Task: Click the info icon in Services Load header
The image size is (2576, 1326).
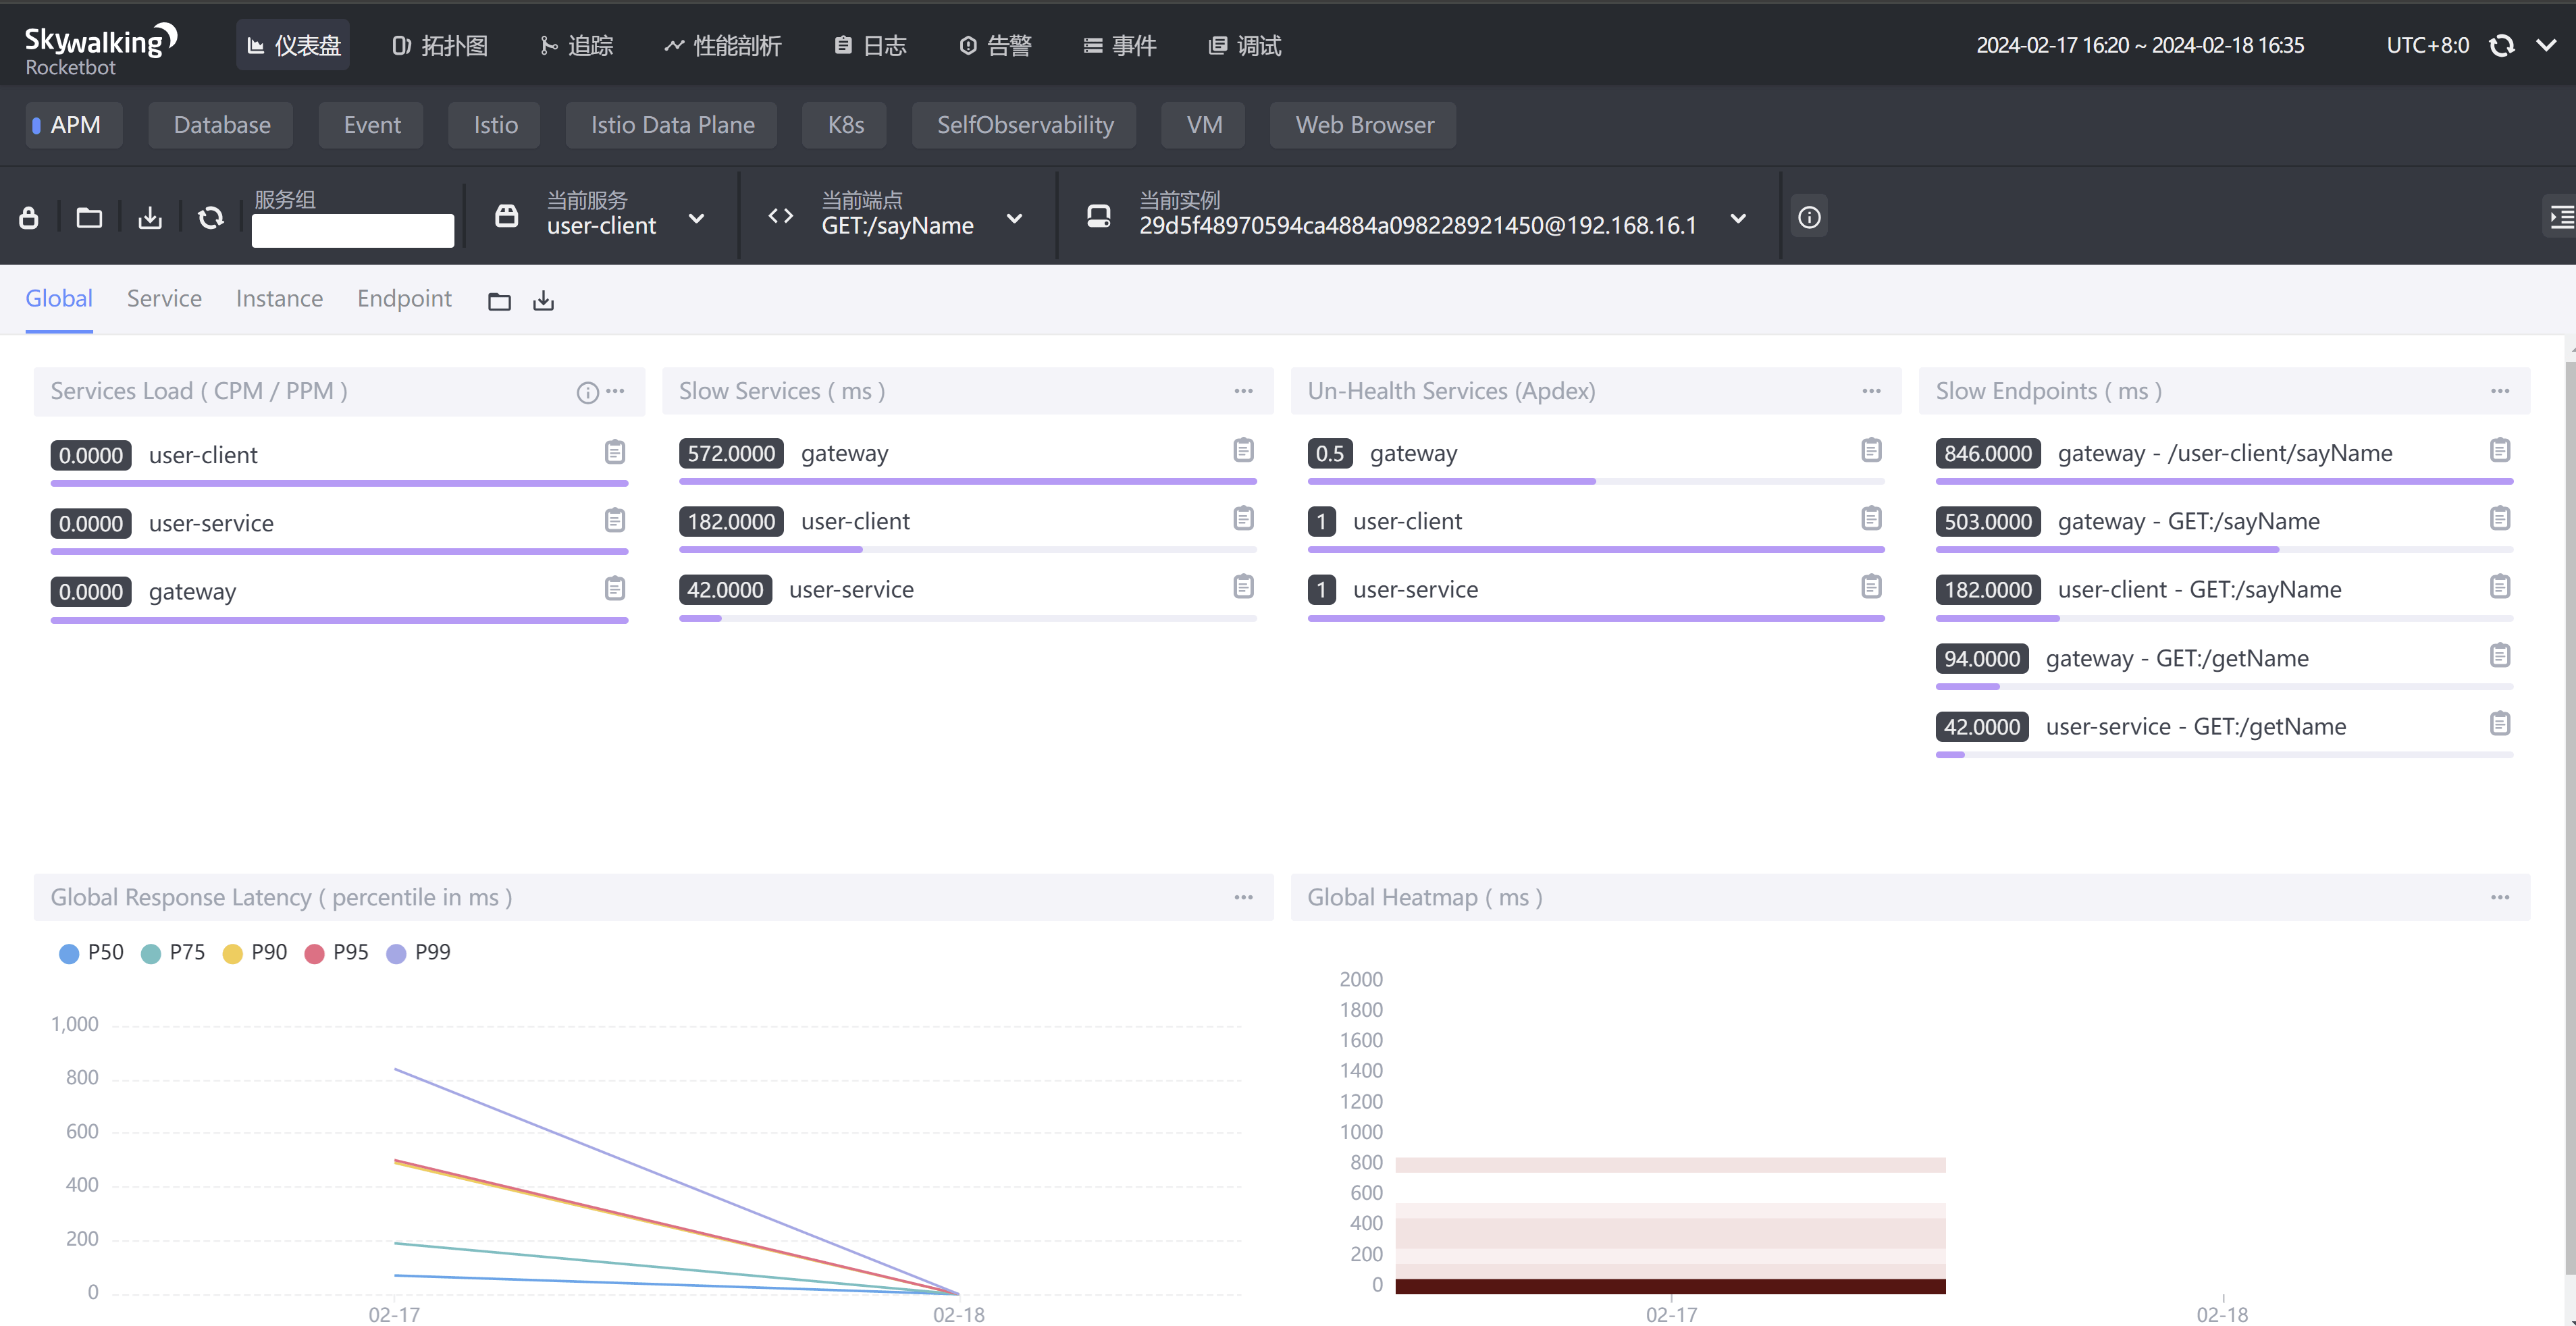Action: (587, 393)
